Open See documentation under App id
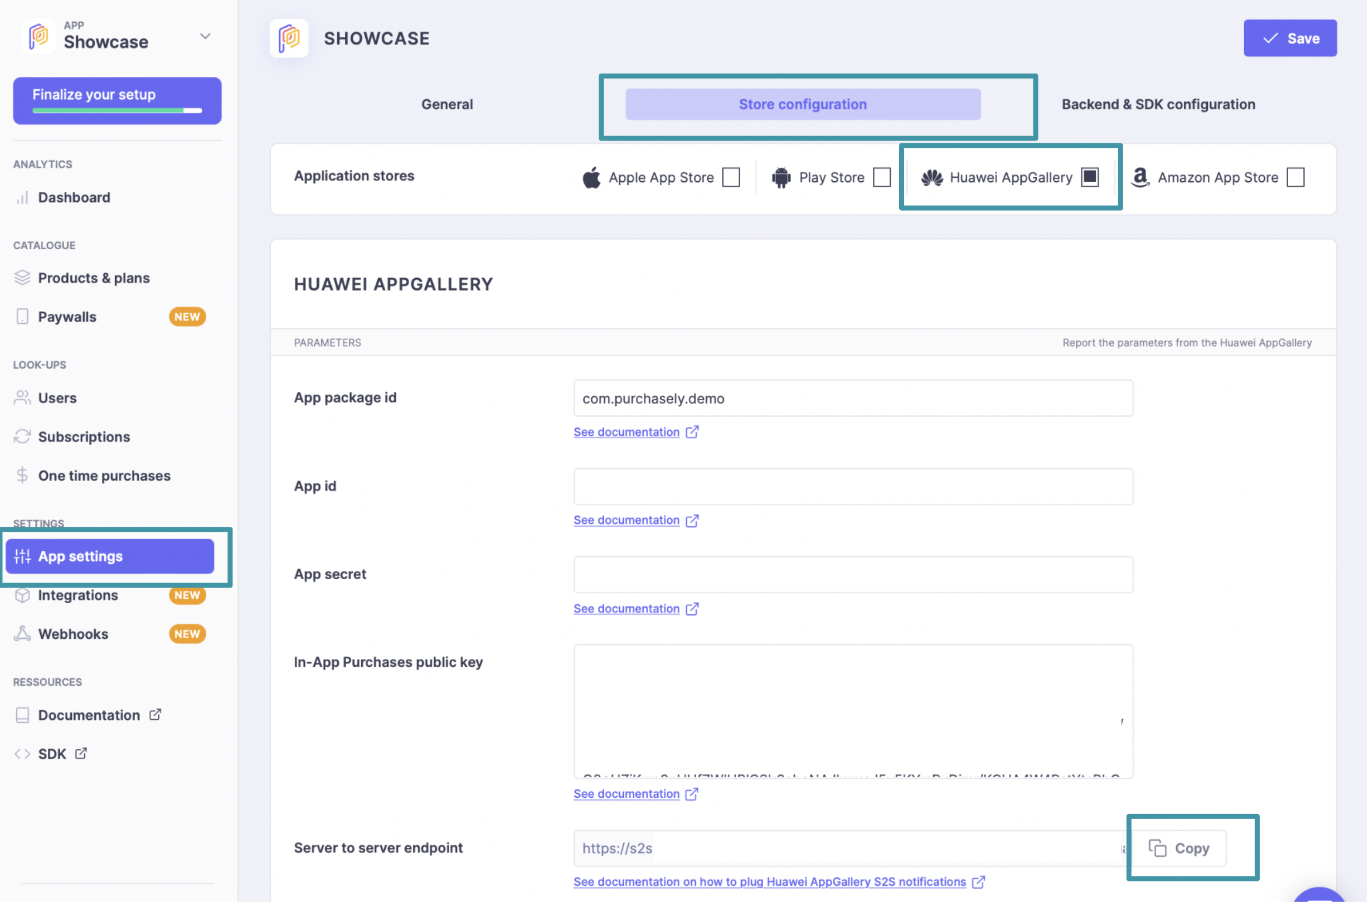Image resolution: width=1369 pixels, height=902 pixels. point(628,521)
